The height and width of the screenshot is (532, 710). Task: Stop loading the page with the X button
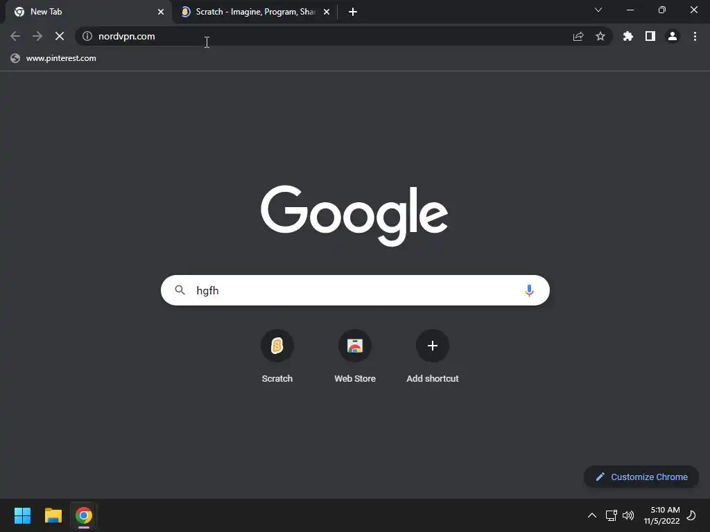click(x=60, y=36)
